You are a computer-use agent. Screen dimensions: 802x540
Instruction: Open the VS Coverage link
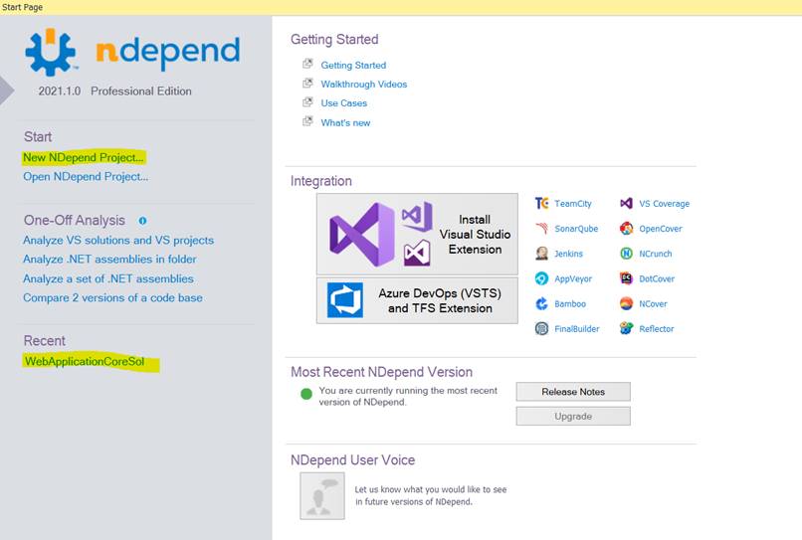click(x=665, y=204)
